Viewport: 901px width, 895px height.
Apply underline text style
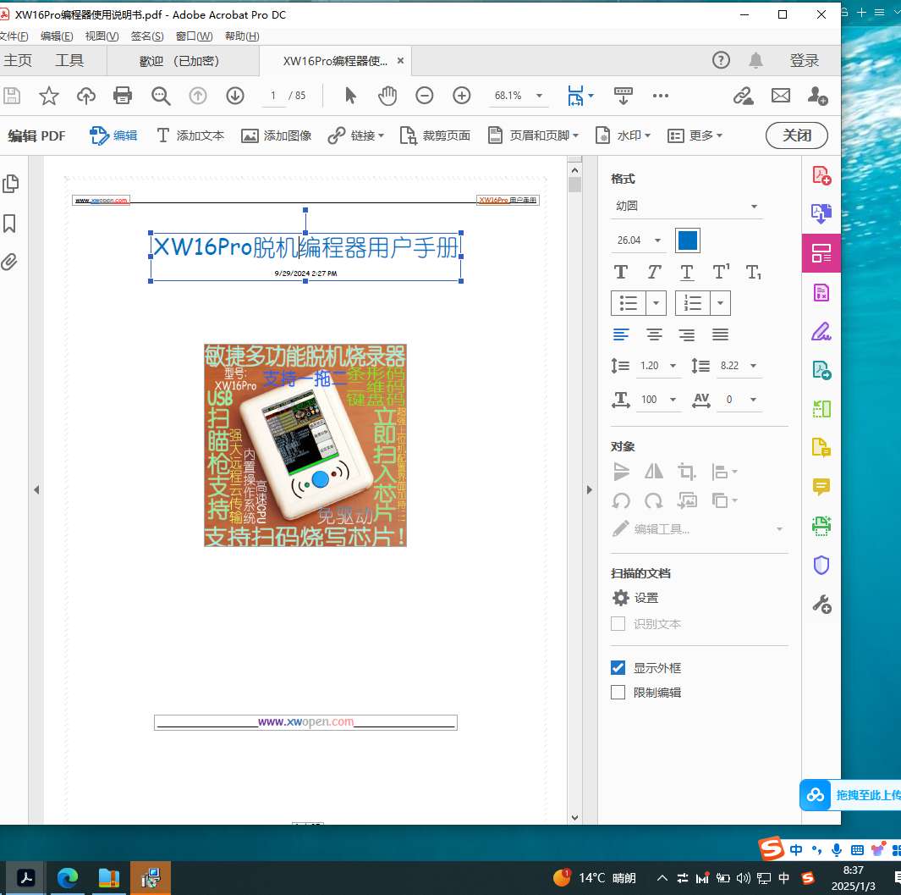coord(687,272)
